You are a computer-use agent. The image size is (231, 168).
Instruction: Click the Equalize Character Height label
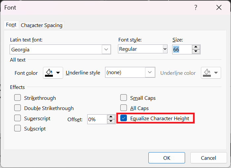pyautogui.click(x=160, y=119)
